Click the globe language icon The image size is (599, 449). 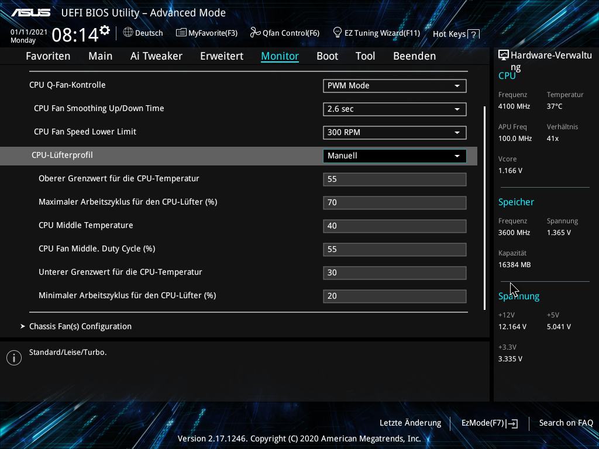[128, 33]
